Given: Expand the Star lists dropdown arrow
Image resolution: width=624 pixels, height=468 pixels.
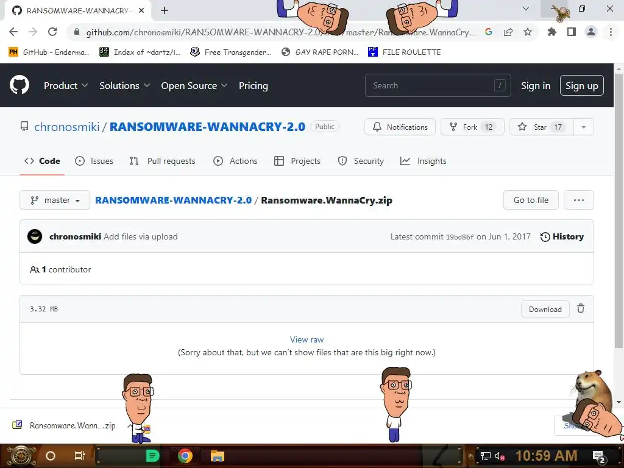Looking at the screenshot, I should pyautogui.click(x=583, y=127).
